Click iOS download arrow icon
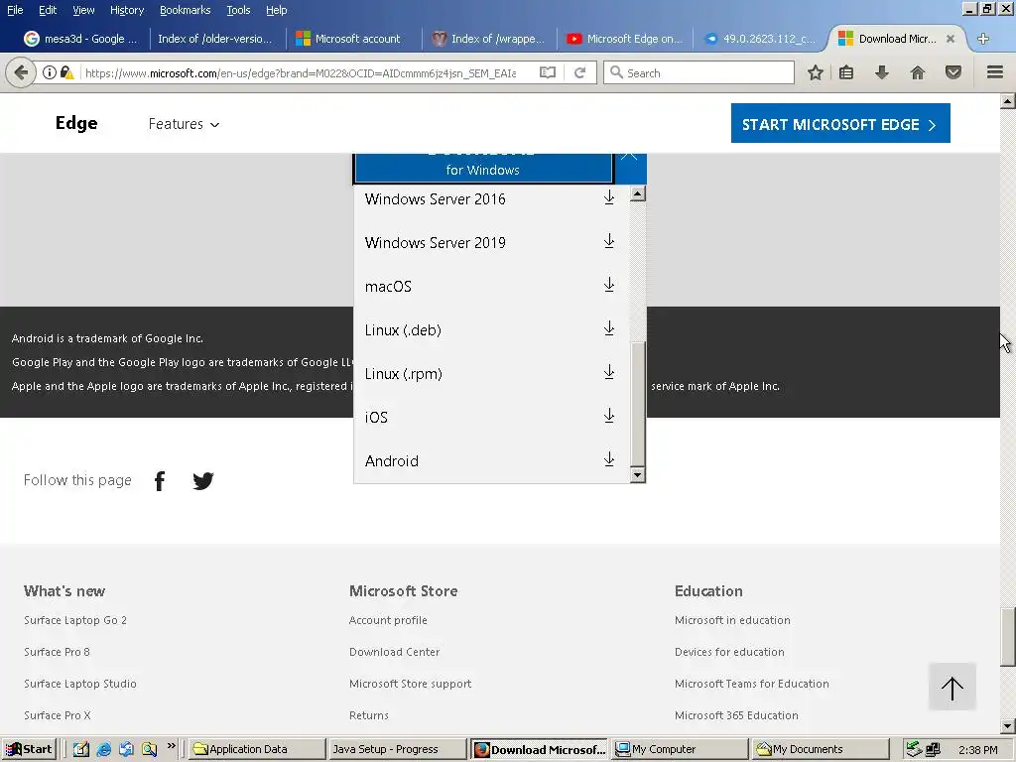Image resolution: width=1016 pixels, height=762 pixels. pyautogui.click(x=609, y=416)
